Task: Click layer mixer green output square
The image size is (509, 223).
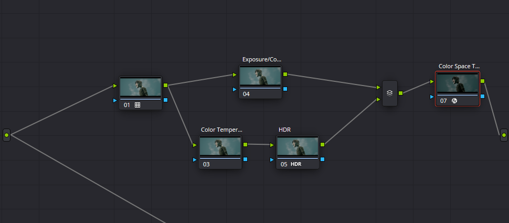Action: click(x=400, y=93)
